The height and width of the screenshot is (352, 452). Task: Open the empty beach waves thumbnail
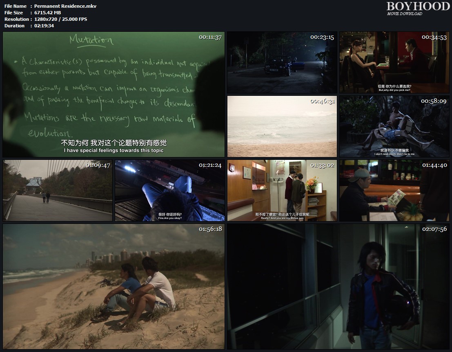click(x=282, y=126)
